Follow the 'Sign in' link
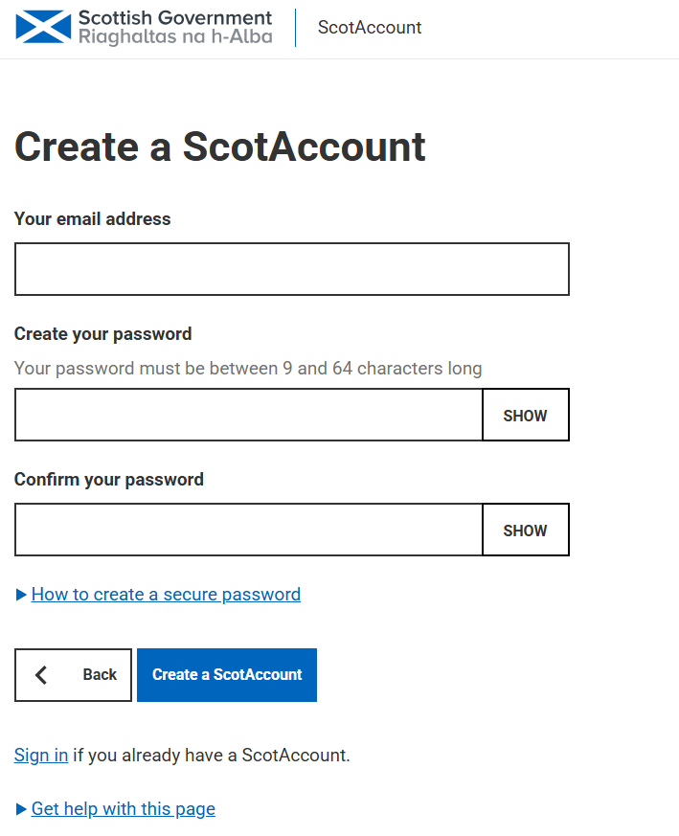This screenshot has width=679, height=836. [x=41, y=755]
